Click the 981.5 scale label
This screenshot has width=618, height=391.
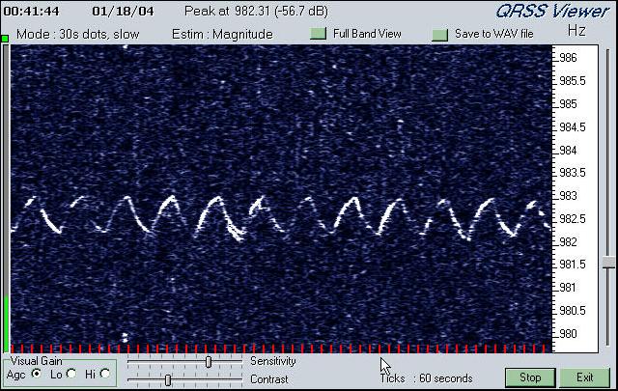[x=573, y=265]
